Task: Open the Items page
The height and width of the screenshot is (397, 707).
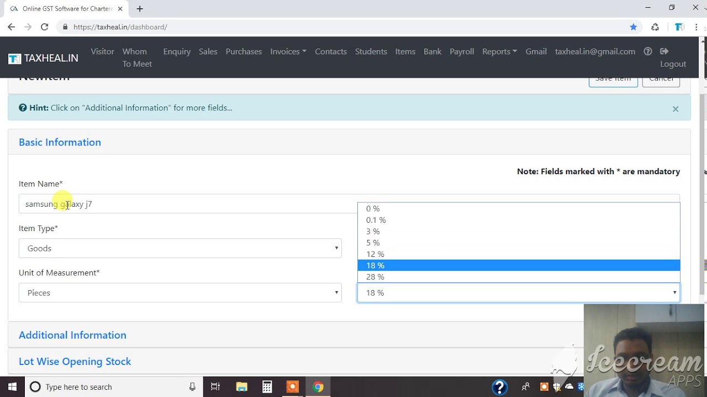Action: (x=405, y=51)
